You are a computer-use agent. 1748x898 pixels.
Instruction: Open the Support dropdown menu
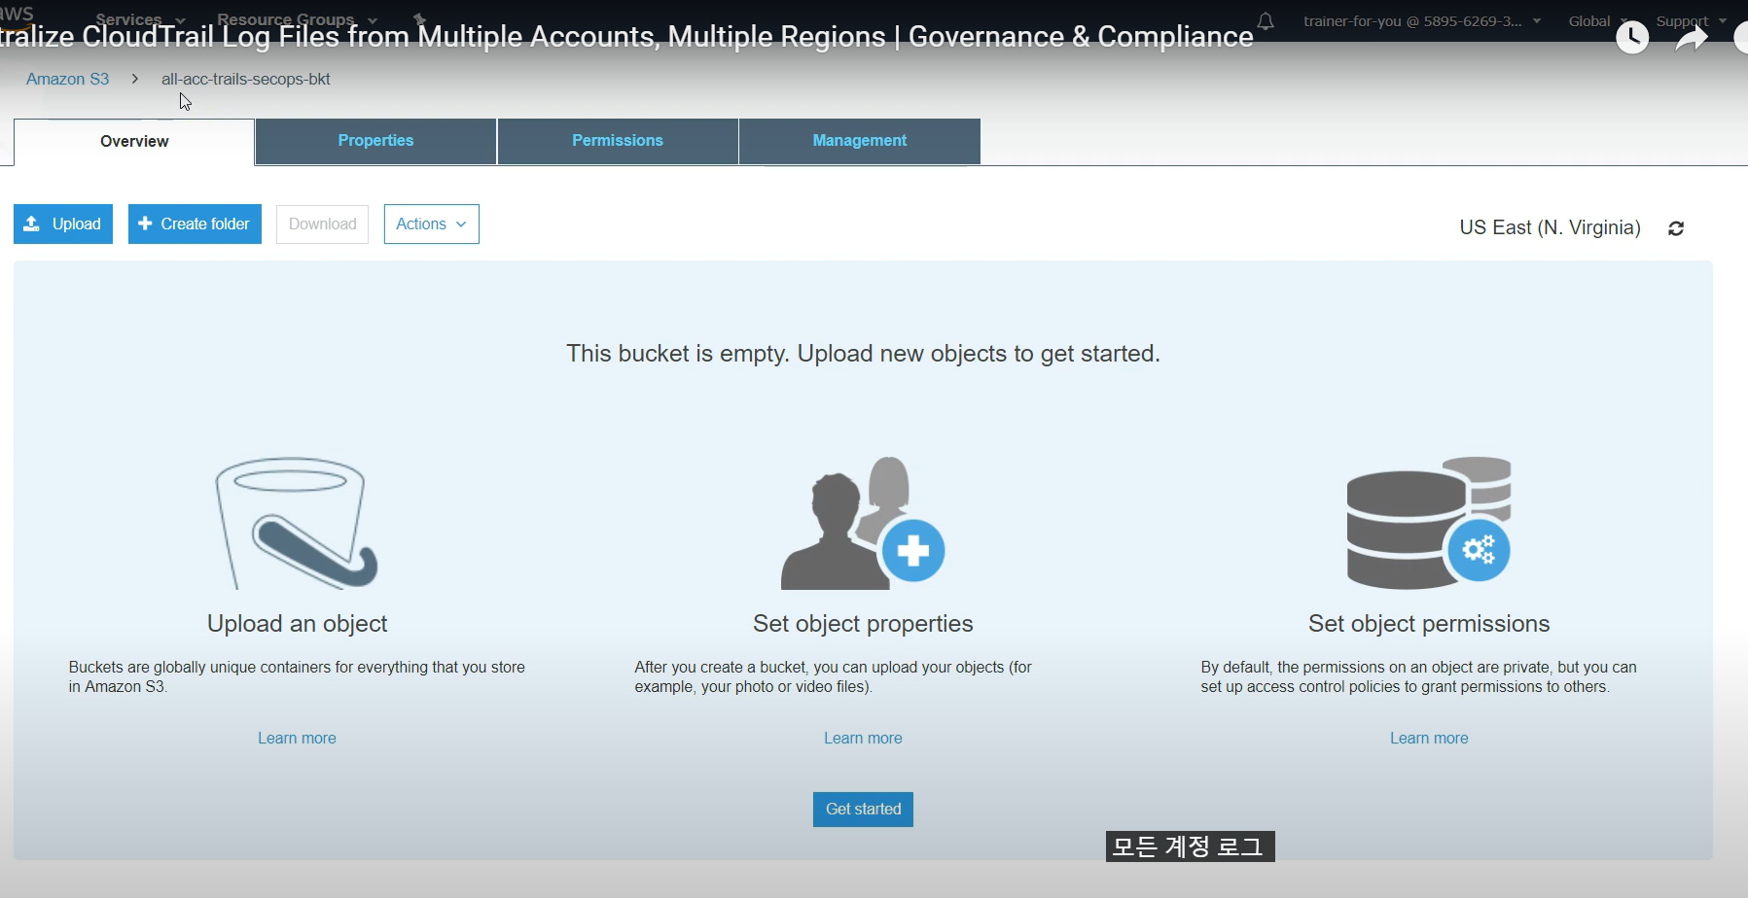point(1691,20)
